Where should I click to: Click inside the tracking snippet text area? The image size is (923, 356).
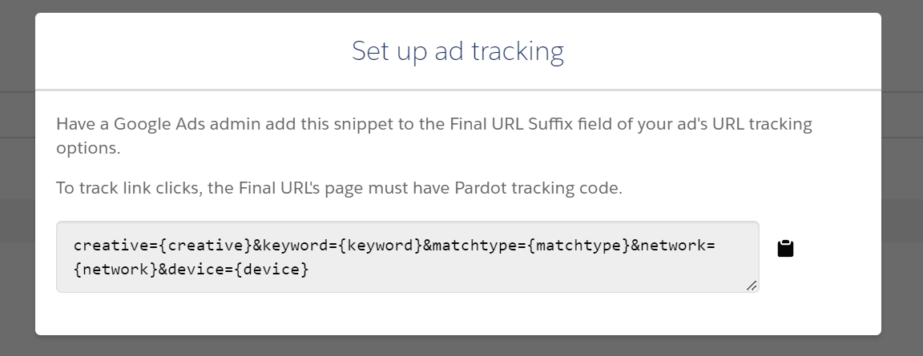[x=407, y=257]
